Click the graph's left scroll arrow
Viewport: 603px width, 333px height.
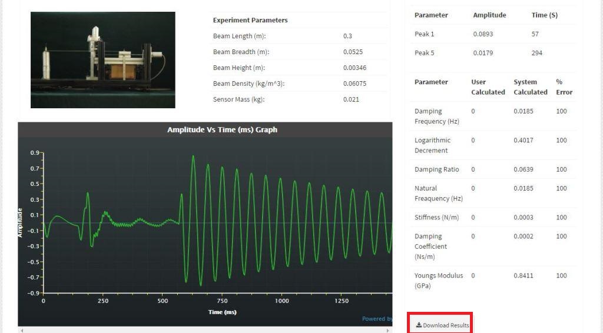(22, 330)
